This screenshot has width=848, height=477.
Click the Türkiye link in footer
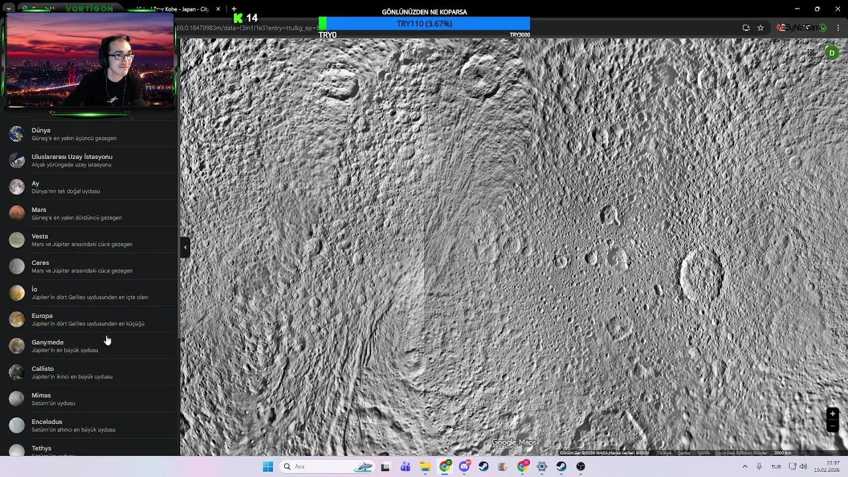pos(664,453)
